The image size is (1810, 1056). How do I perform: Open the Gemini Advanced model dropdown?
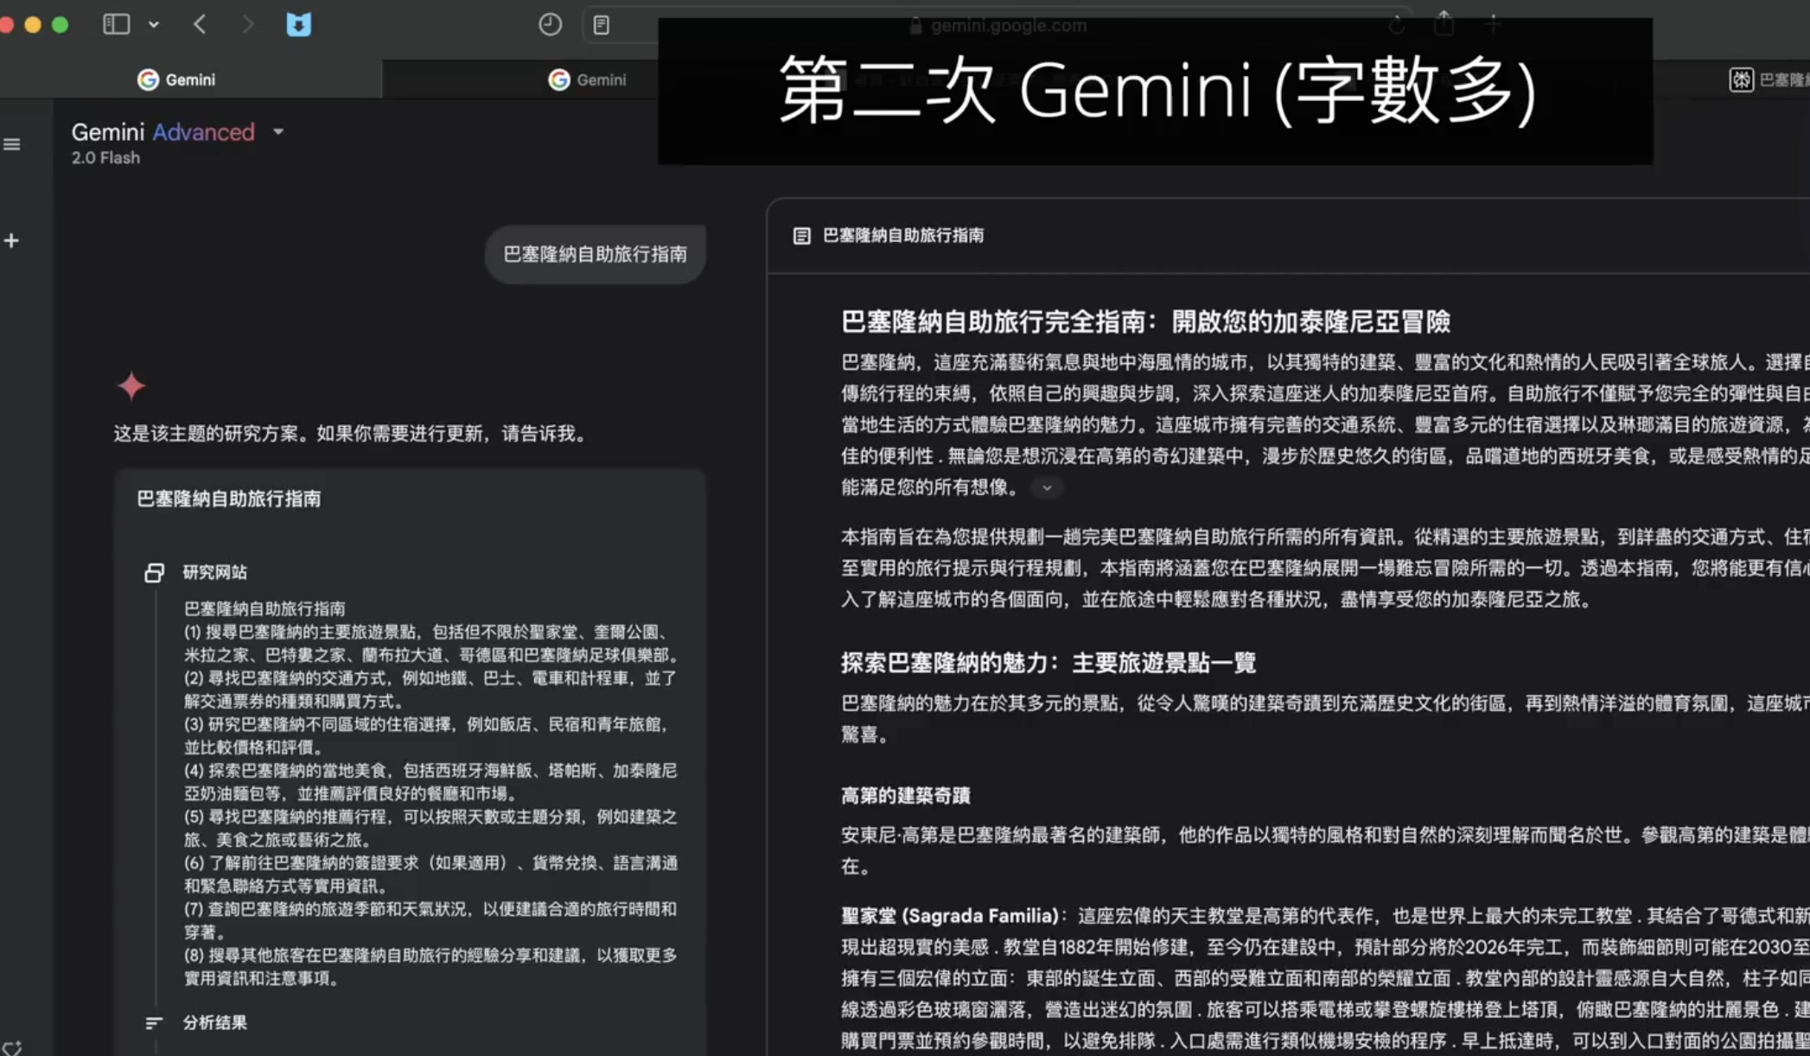pos(278,132)
